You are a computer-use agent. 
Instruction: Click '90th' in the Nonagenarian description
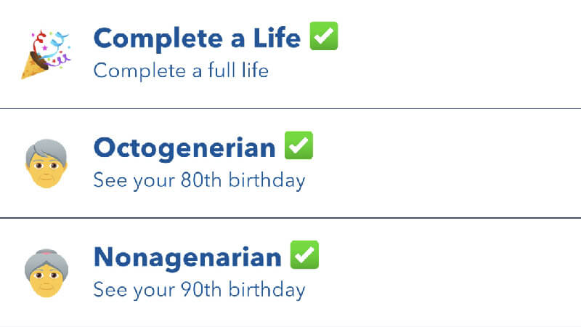(x=201, y=289)
